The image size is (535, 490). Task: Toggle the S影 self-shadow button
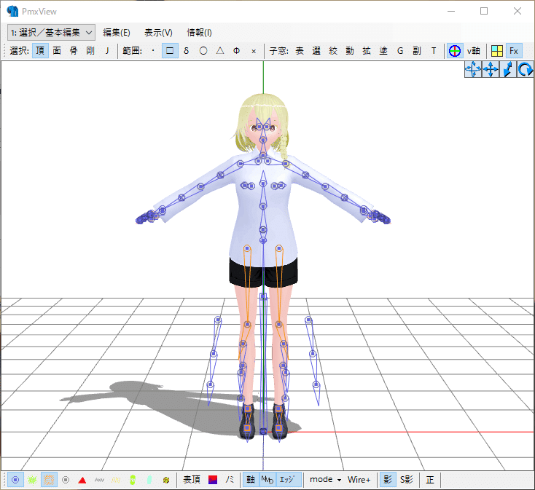pyautogui.click(x=407, y=480)
